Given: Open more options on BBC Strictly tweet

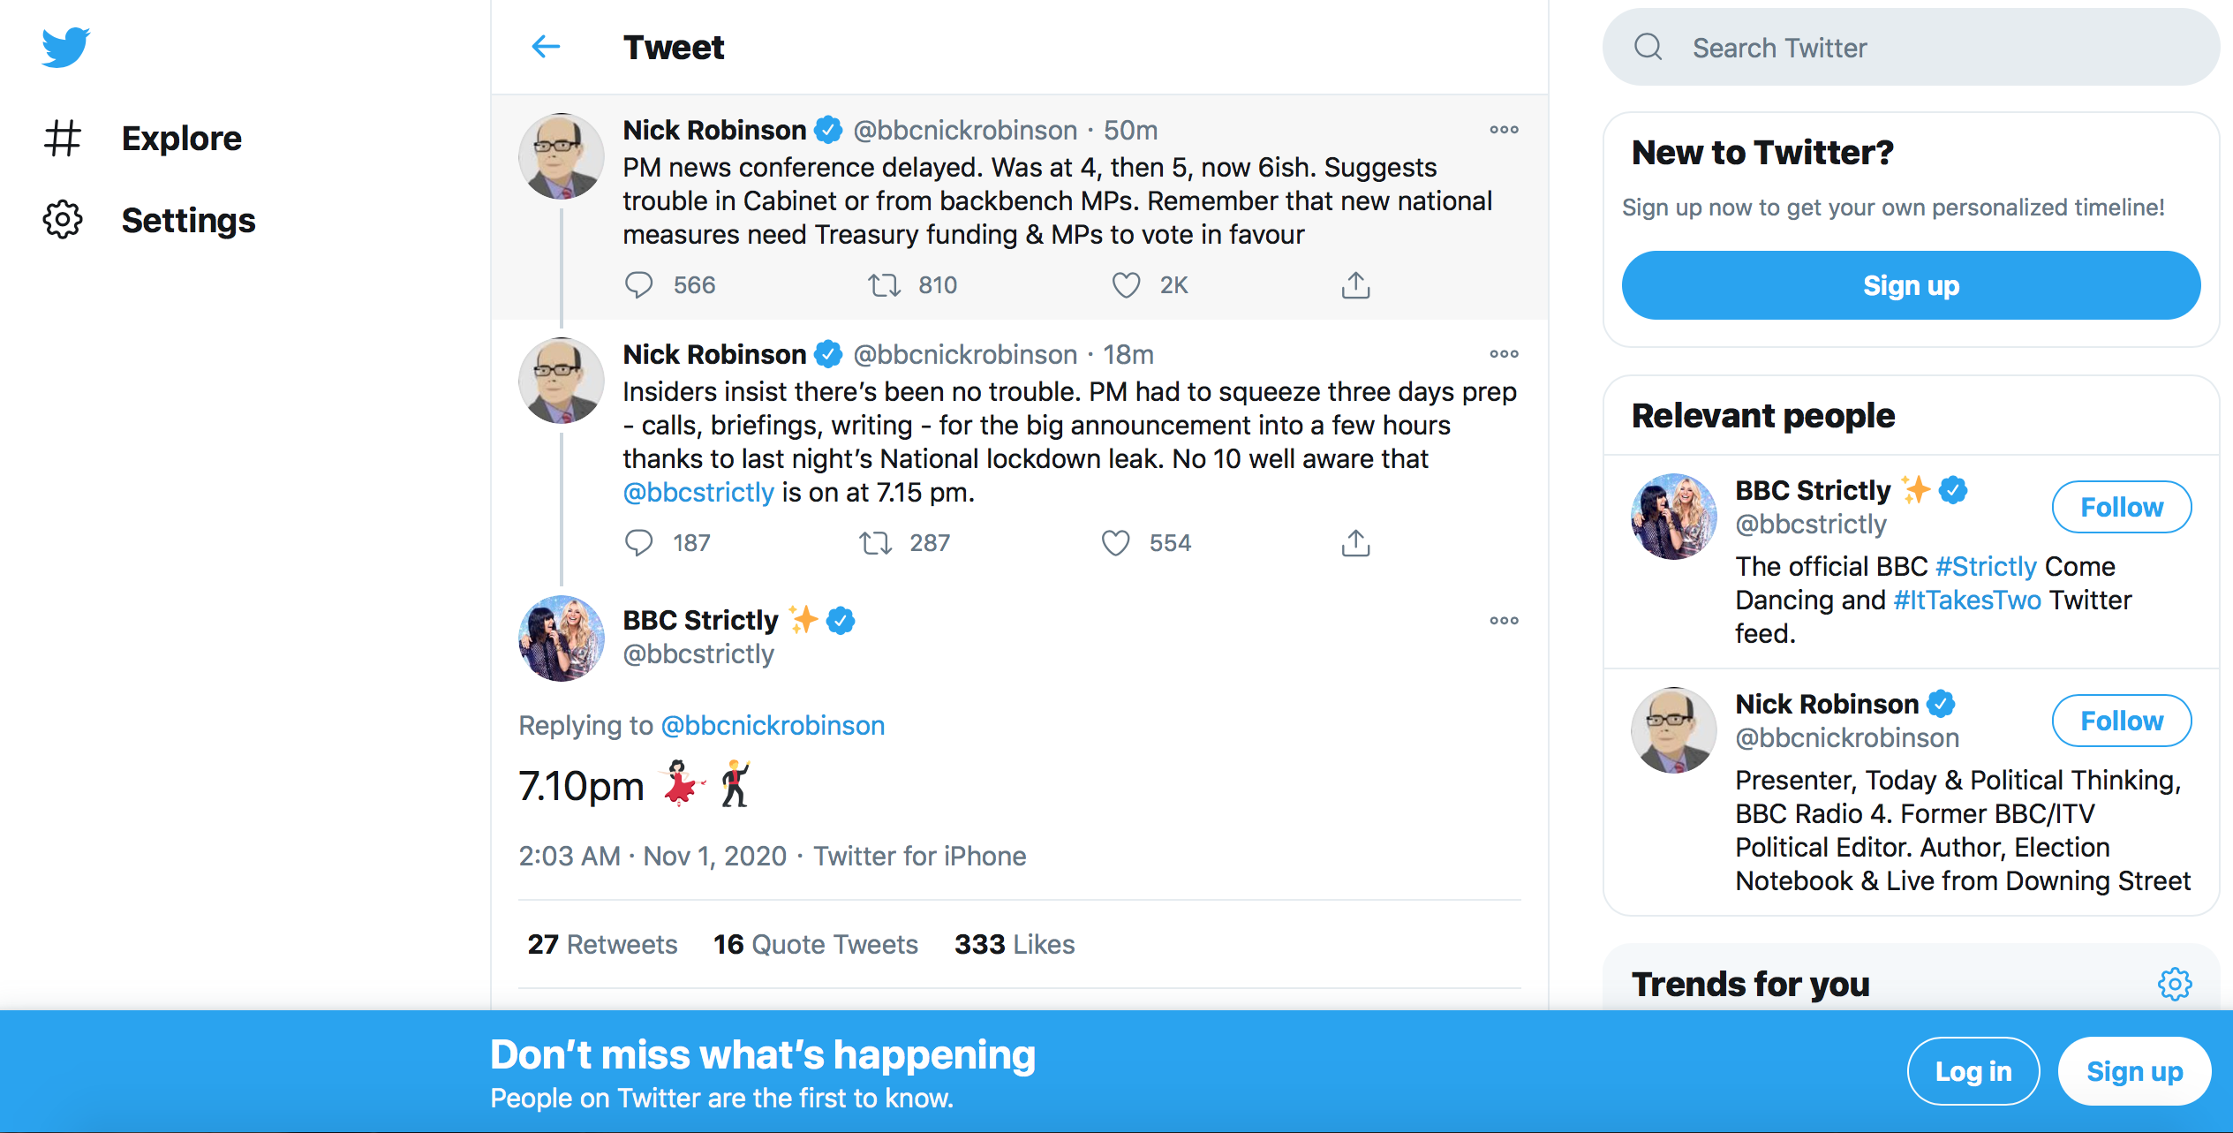Looking at the screenshot, I should tap(1504, 621).
